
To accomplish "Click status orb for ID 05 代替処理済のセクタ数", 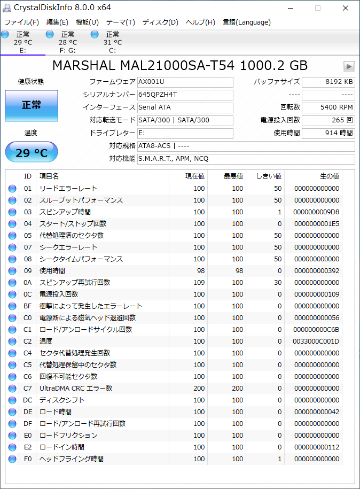I will [x=12, y=236].
